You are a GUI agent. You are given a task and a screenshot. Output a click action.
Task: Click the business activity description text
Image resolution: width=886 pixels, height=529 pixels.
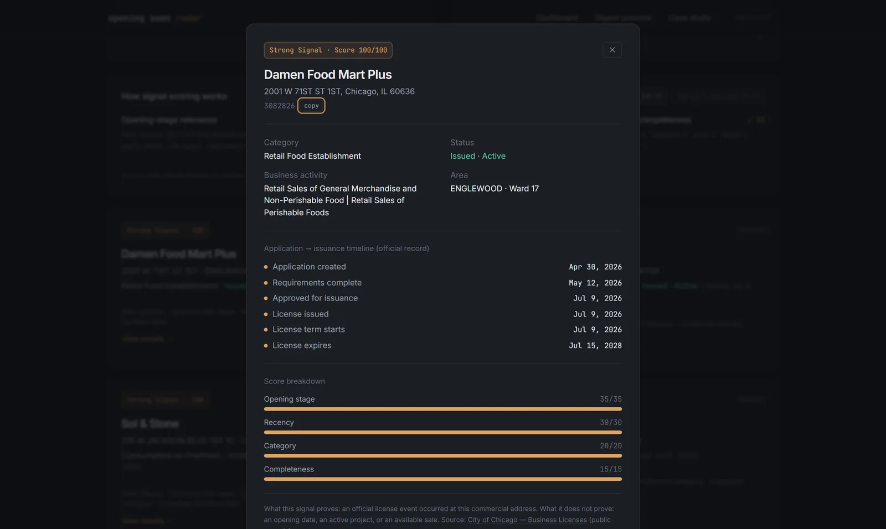[x=341, y=200]
